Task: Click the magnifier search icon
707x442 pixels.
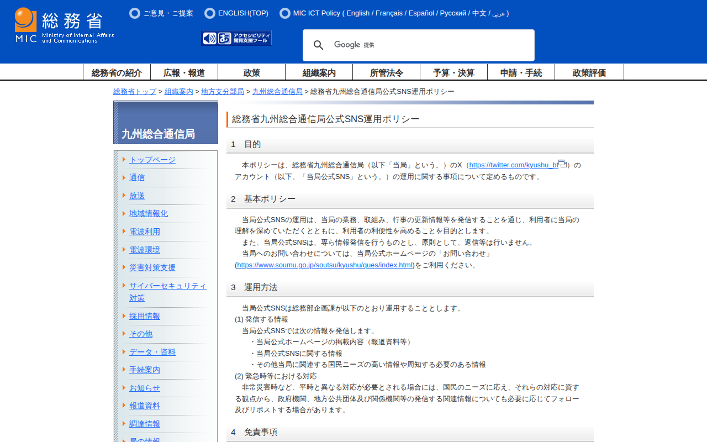Action: [x=319, y=45]
